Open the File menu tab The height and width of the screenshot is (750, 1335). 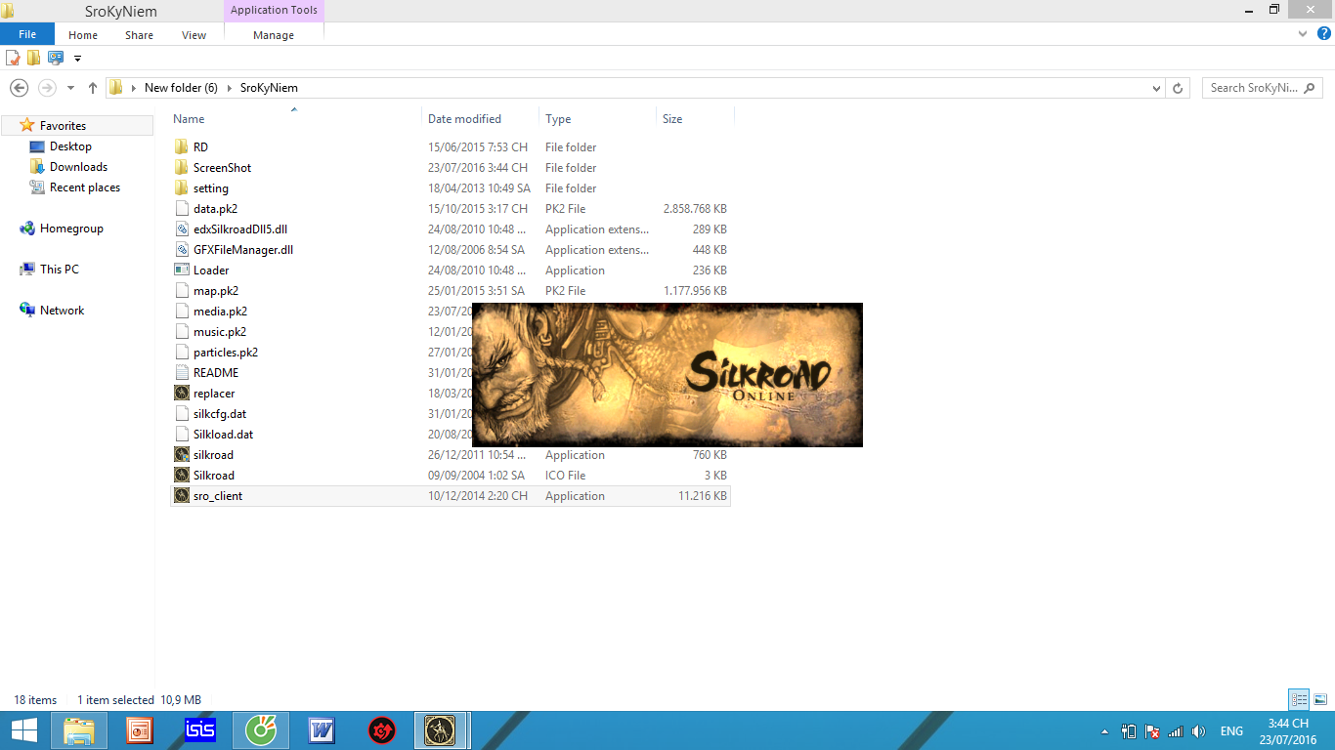(x=27, y=34)
